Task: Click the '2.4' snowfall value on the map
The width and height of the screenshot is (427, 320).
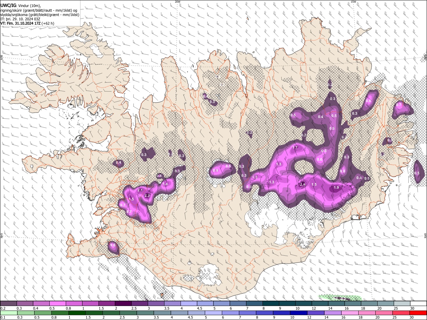Action: [x=303, y=184]
